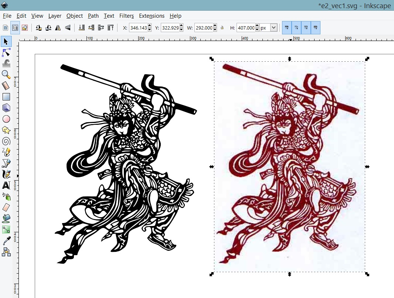
Task: Click the H height field
Action: pyautogui.click(x=246, y=28)
